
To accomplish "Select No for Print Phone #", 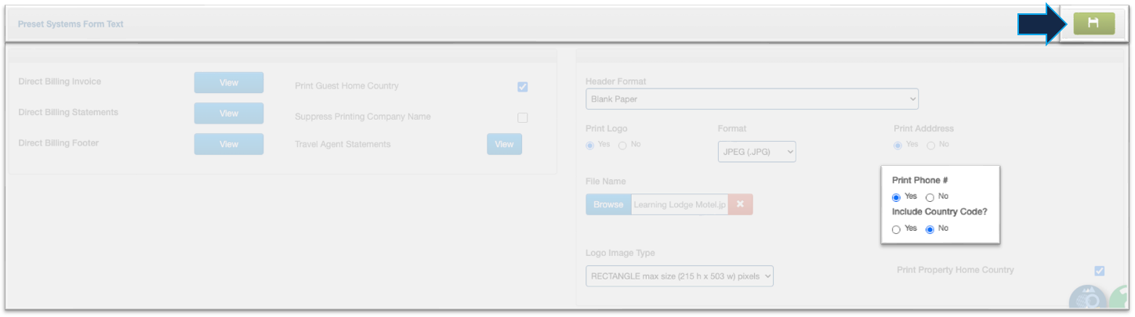I will (x=930, y=197).
